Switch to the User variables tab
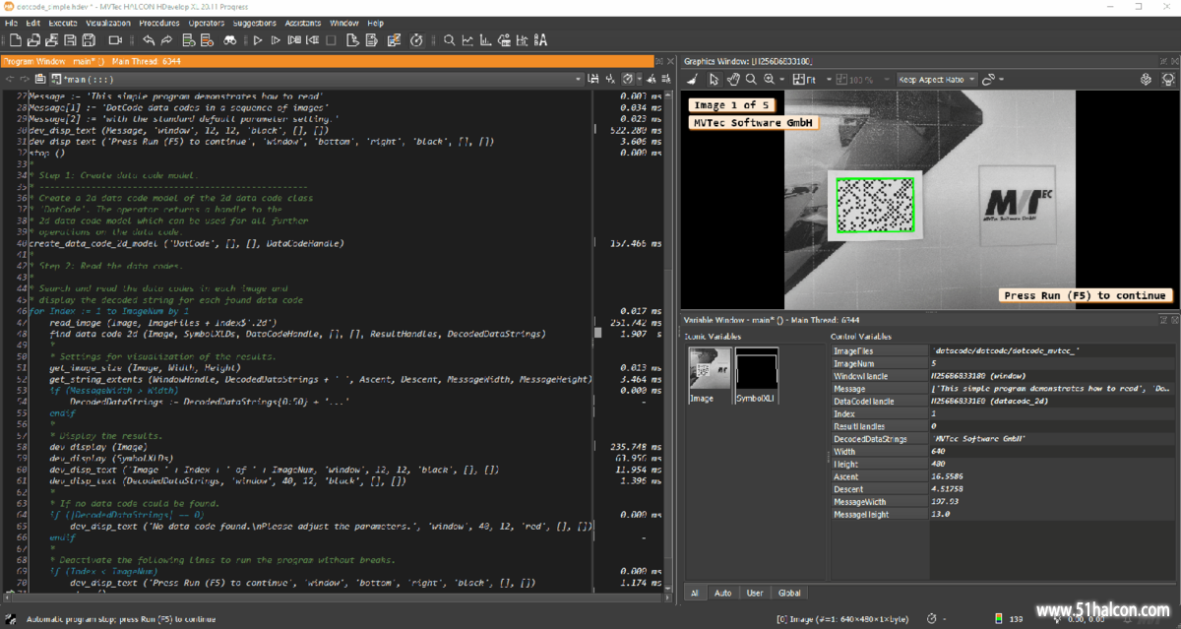 [x=755, y=593]
